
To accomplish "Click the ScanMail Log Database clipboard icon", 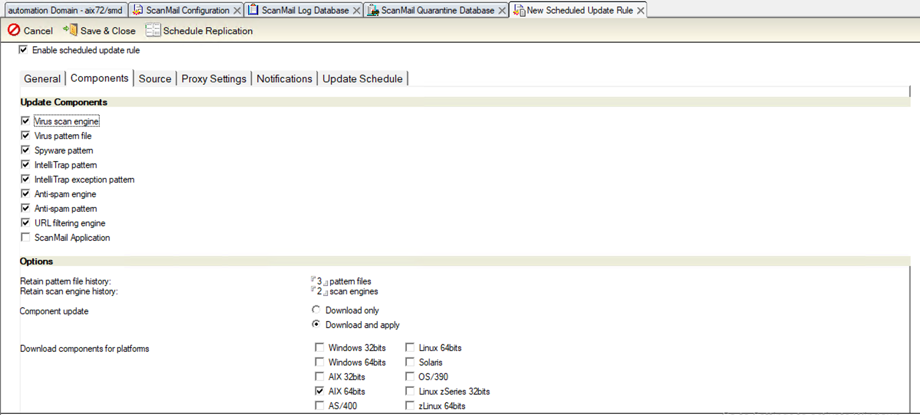I will [x=253, y=10].
